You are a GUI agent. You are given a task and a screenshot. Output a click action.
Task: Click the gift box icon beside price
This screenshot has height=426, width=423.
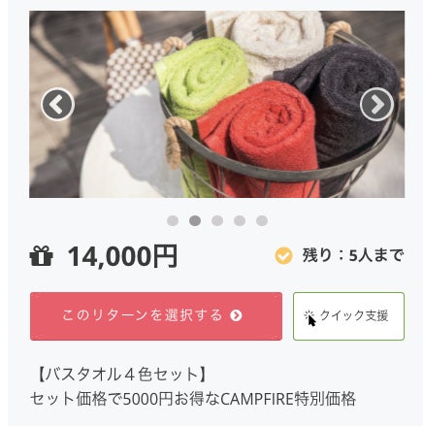[x=41, y=256]
